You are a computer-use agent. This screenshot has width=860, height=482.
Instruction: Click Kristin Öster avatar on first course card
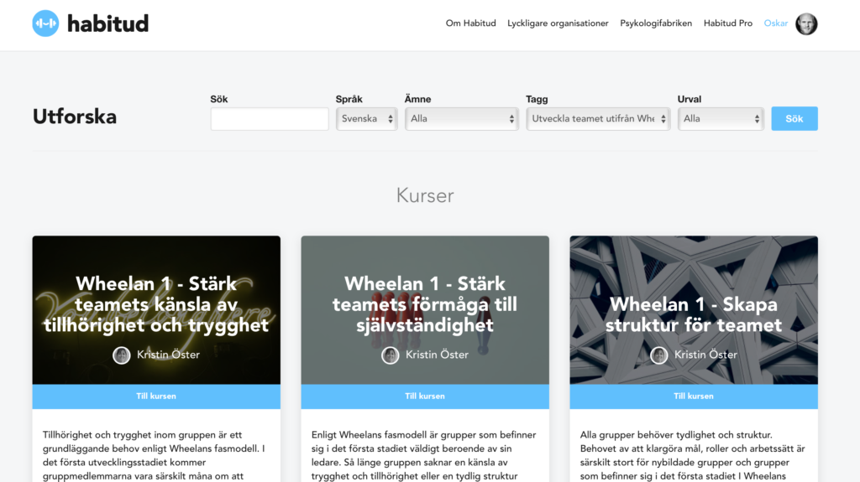(x=122, y=355)
